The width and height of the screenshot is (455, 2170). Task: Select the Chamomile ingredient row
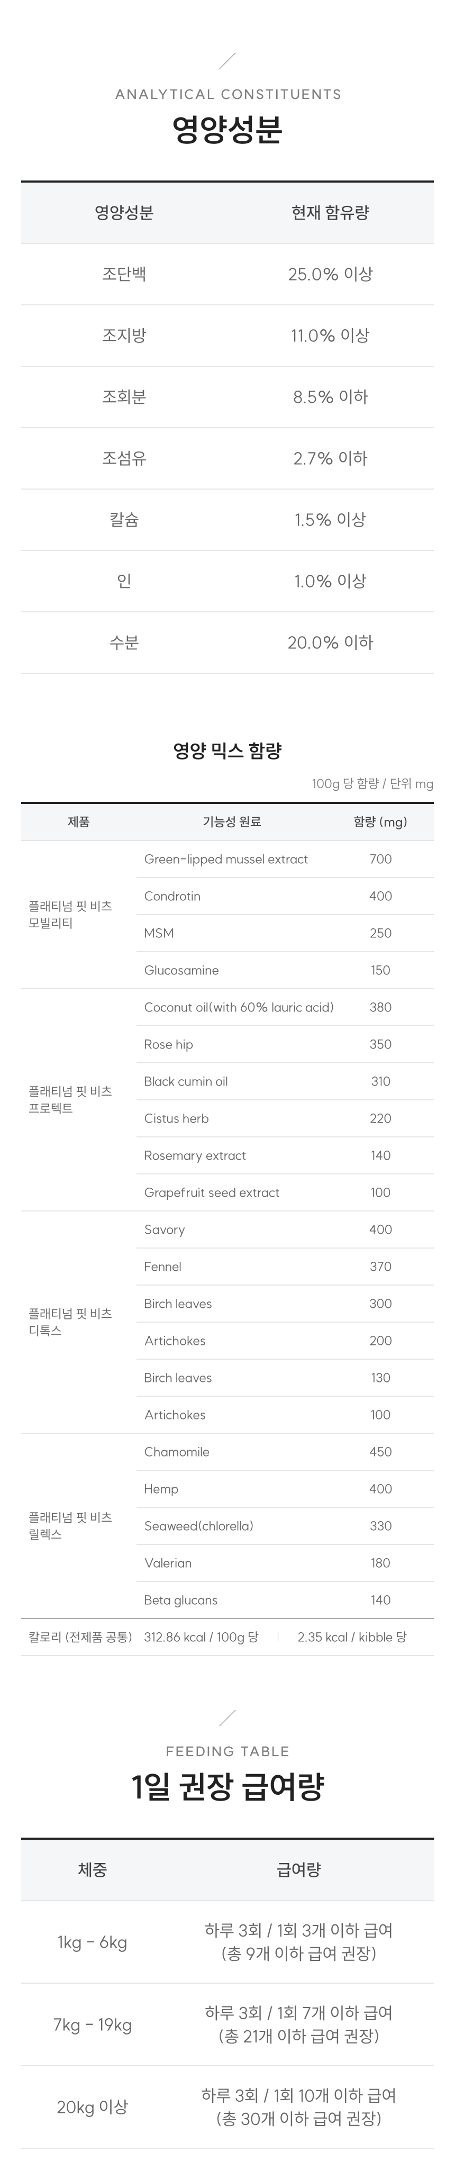(x=177, y=1451)
